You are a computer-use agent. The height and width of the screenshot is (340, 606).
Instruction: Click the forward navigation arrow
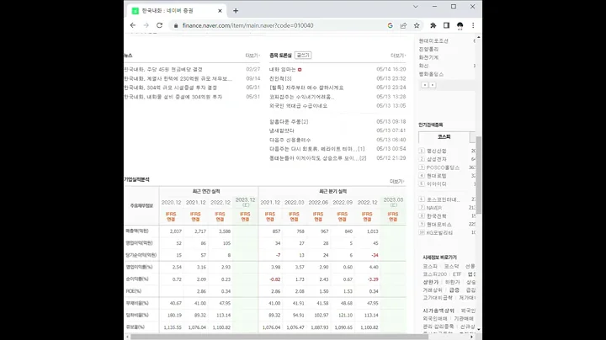pos(146,25)
